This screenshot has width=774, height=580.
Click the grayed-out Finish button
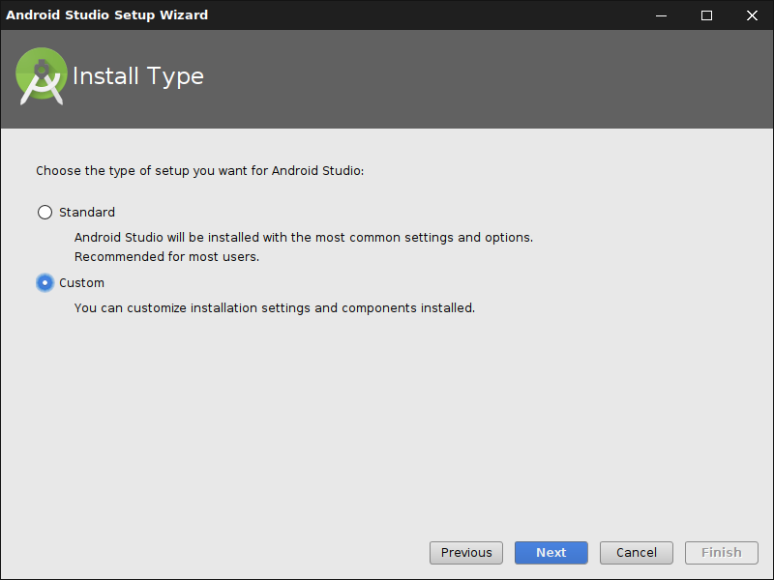[721, 553]
